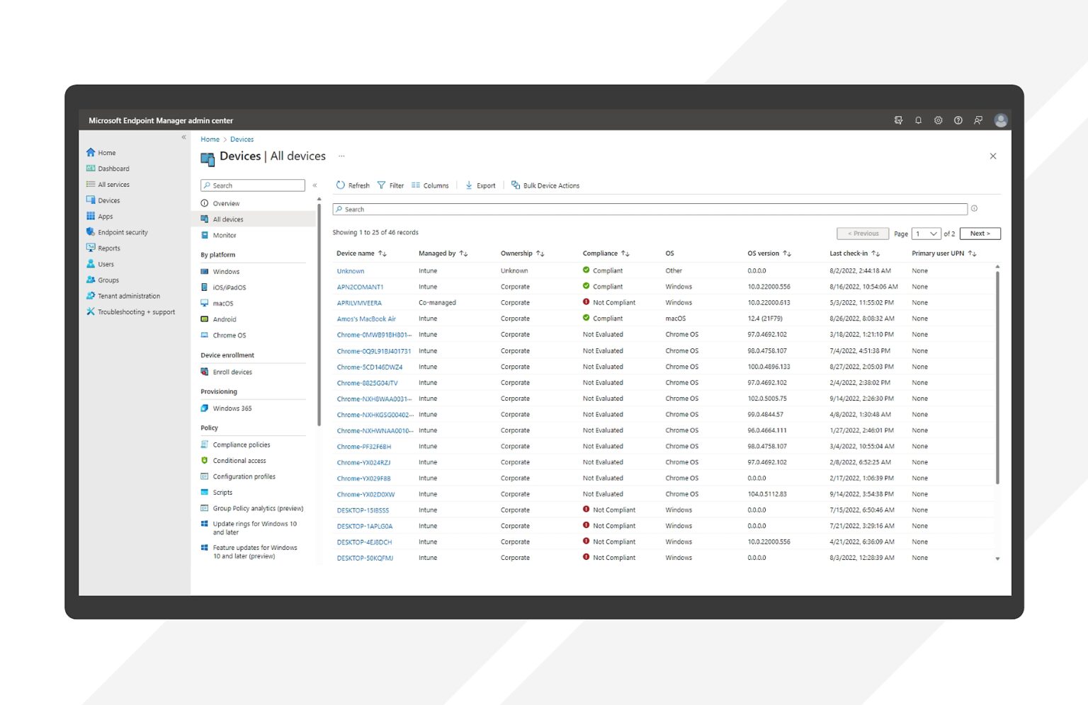This screenshot has height=705, width=1088.
Task: Click the Chrome OS platform entry
Action: coord(228,335)
